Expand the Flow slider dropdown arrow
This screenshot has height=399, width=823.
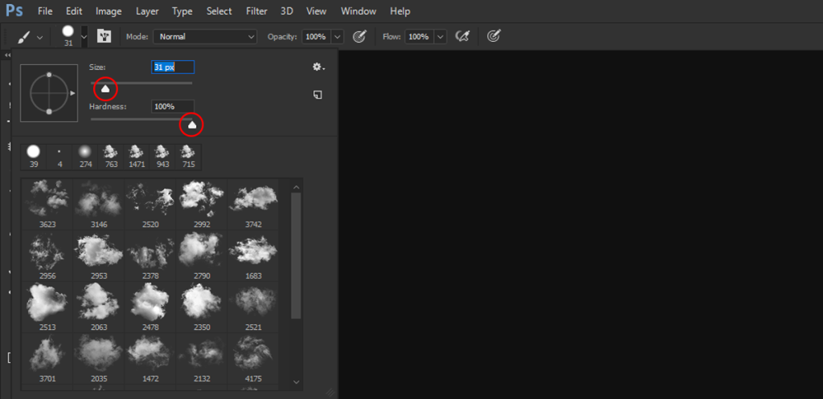440,37
